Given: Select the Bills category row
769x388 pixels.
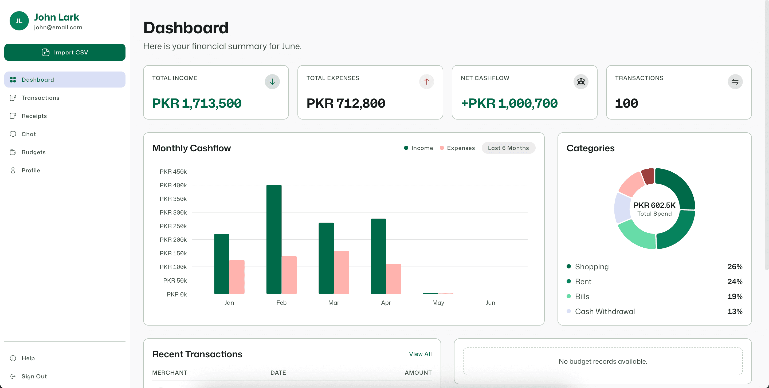Looking at the screenshot, I should point(654,296).
